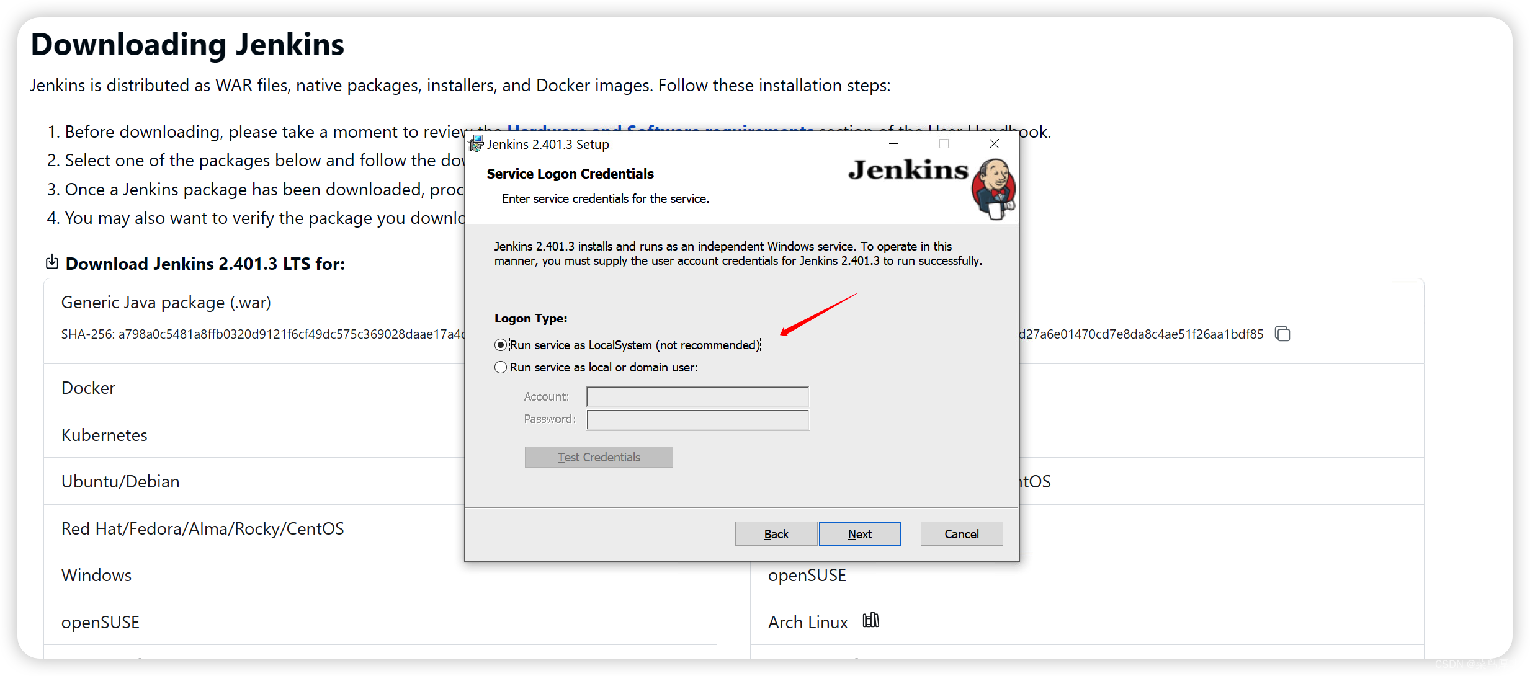
Task: Proceed with the Next button
Action: (x=860, y=534)
